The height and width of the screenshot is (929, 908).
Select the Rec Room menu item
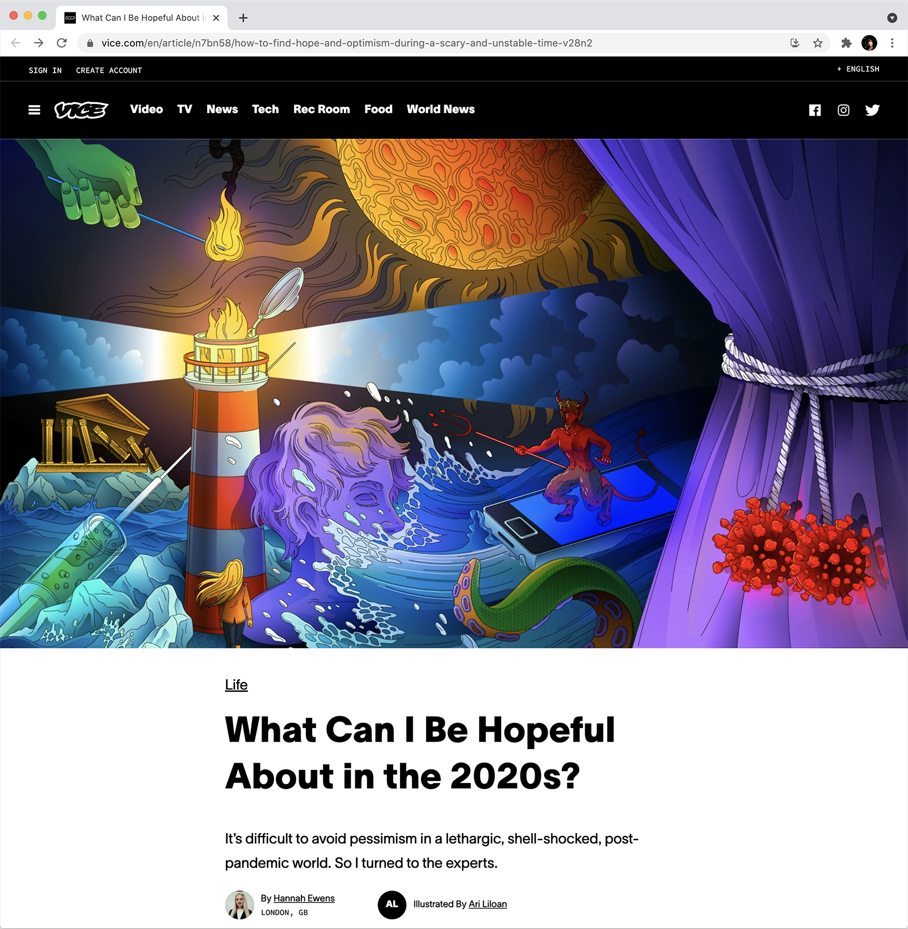(x=322, y=110)
